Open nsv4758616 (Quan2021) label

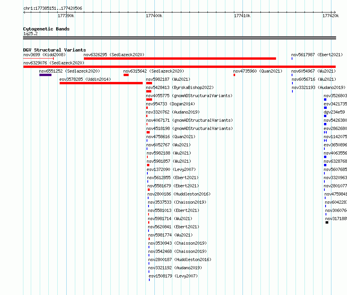click(171, 137)
